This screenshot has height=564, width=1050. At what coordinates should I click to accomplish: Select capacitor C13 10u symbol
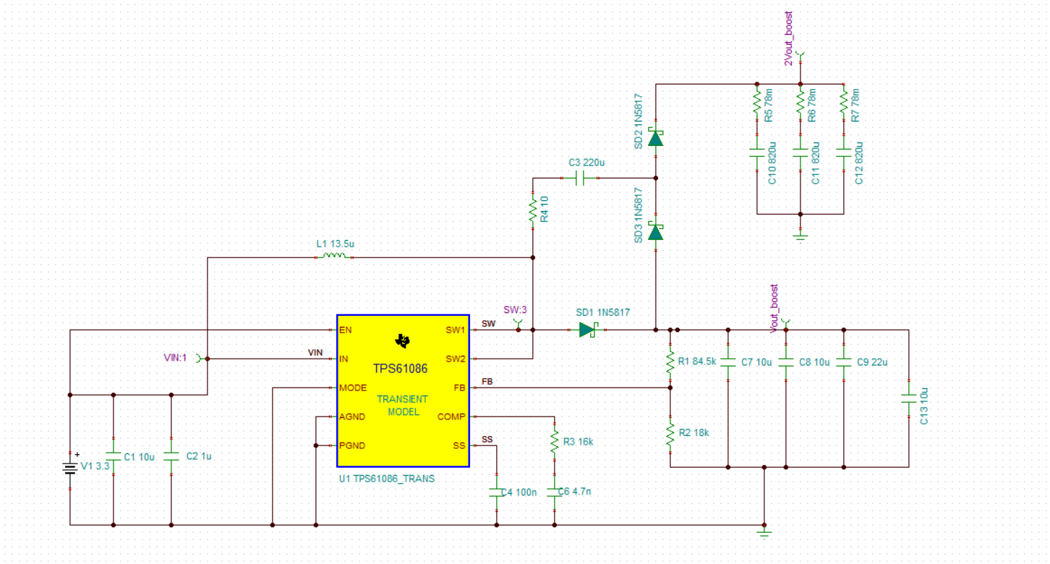point(909,398)
